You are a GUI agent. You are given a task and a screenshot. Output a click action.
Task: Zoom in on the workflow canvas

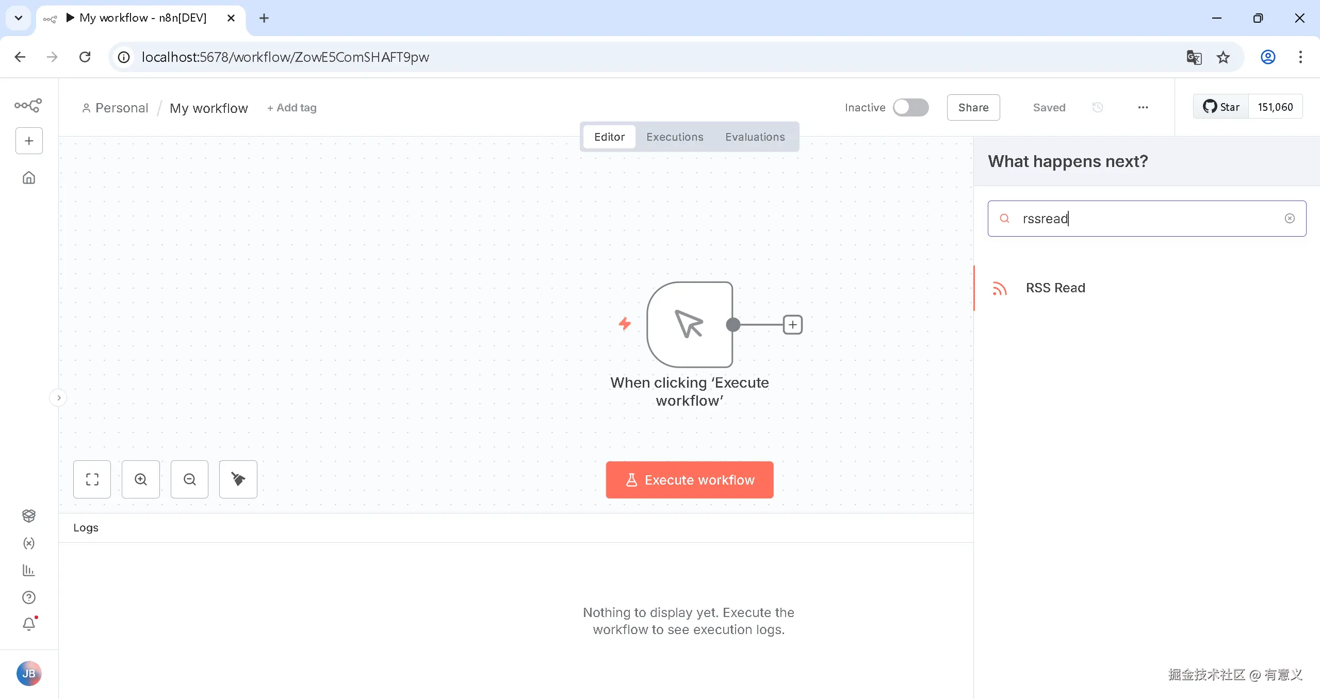pos(141,479)
